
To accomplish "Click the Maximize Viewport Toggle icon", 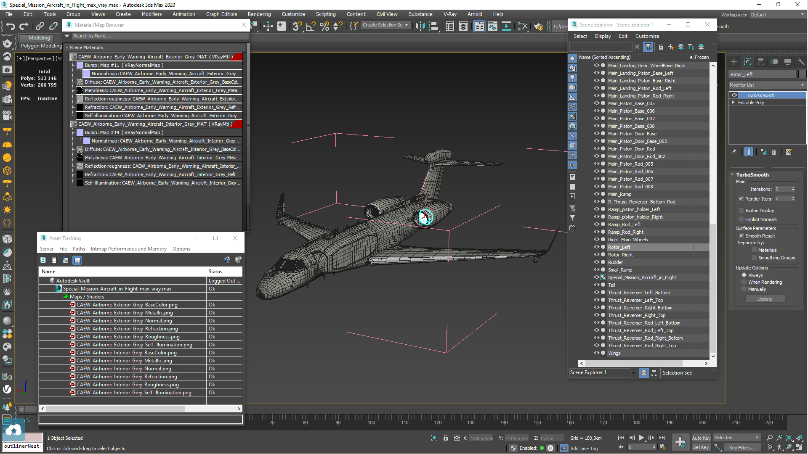I will click(x=799, y=447).
